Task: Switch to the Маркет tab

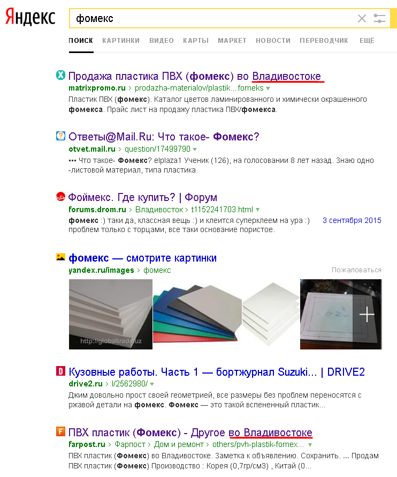Action: [x=232, y=40]
